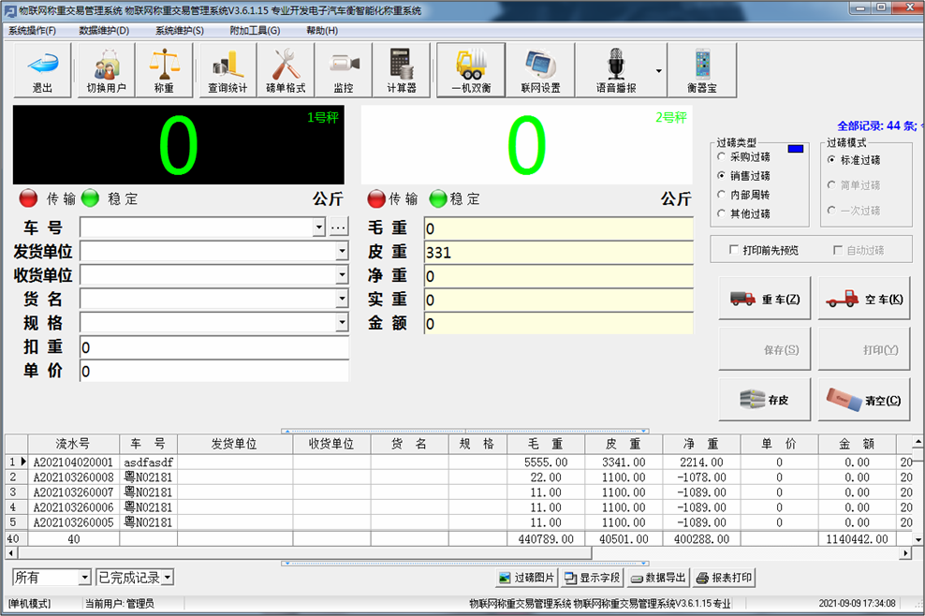Open the 计算器 calculator tool
The width and height of the screenshot is (925, 616).
point(402,68)
